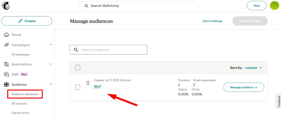The height and width of the screenshot is (118, 281).
Task: Open Campaigns in the sidebar
Action: click(x=21, y=45)
